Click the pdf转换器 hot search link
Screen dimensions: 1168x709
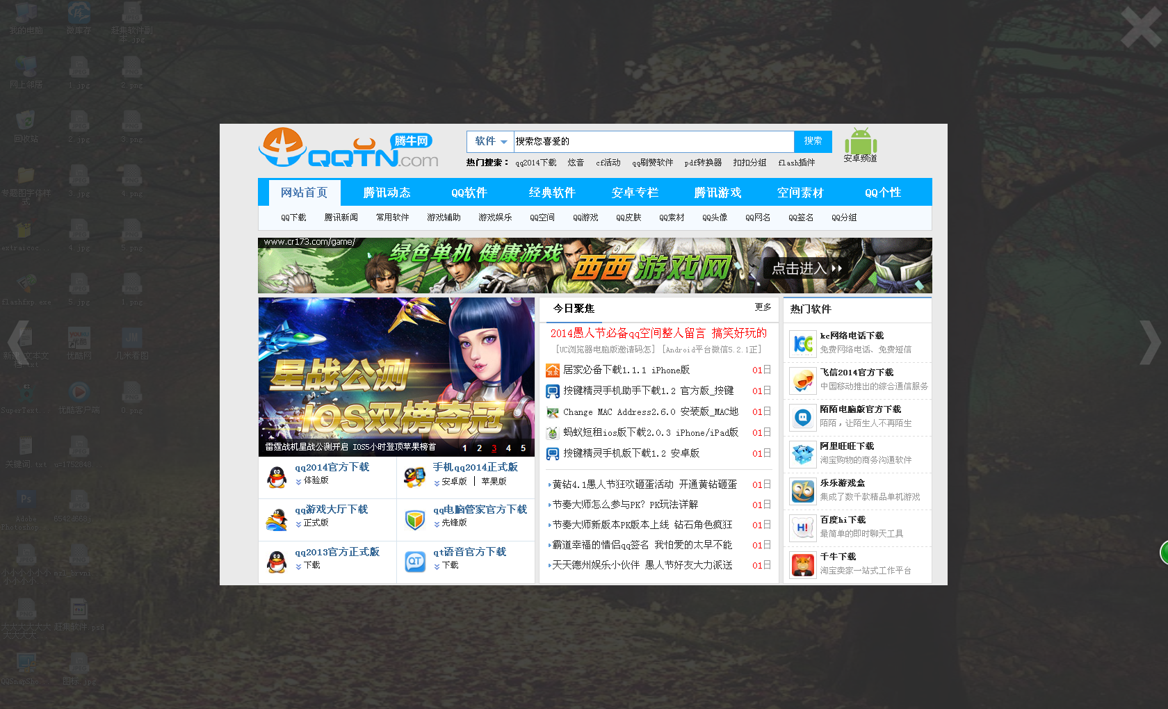[703, 163]
